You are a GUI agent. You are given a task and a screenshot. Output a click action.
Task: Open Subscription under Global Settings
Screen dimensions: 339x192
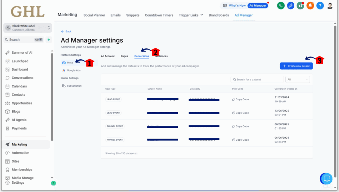[72, 86]
